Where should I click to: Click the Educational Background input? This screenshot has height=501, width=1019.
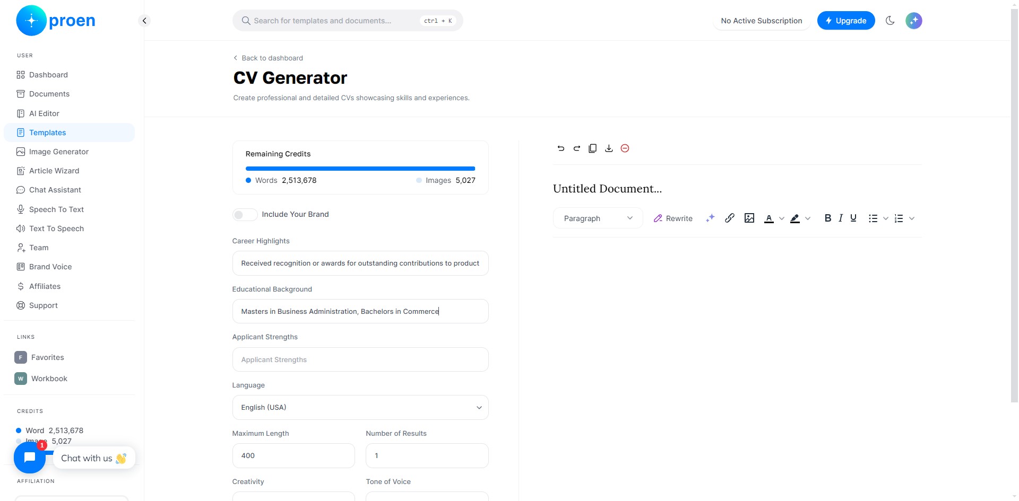360,311
